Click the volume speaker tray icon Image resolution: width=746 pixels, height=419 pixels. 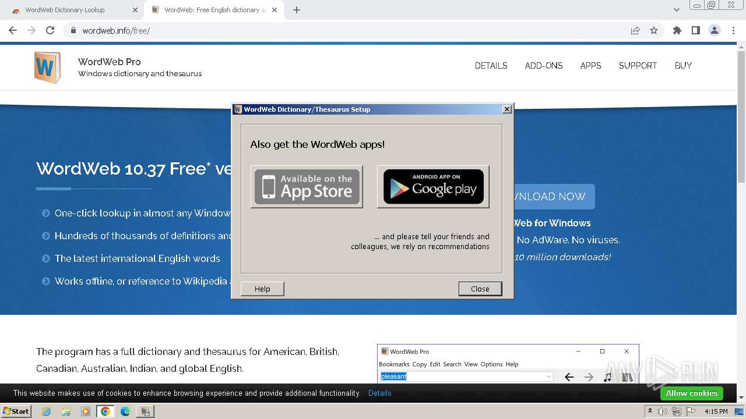tap(663, 411)
